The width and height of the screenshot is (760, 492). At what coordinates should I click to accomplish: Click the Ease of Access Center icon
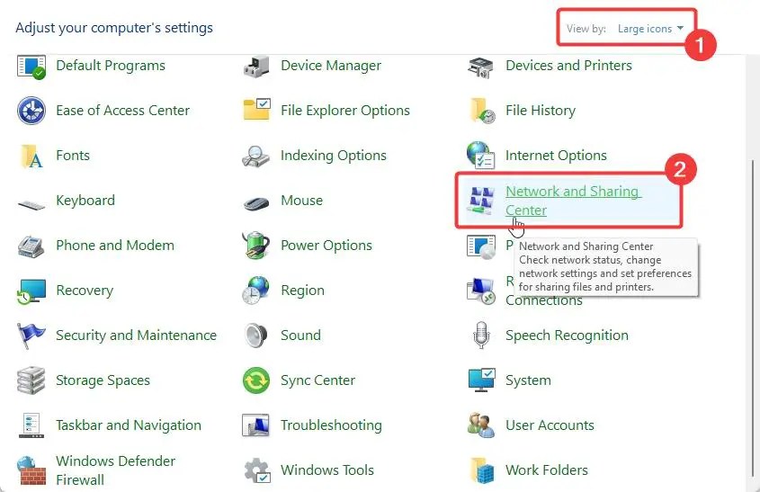(31, 111)
